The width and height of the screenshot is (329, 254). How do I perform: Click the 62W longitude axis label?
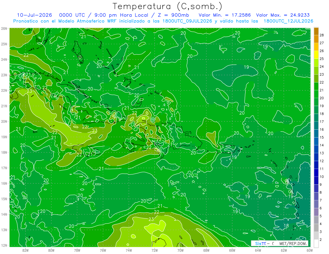283,250
